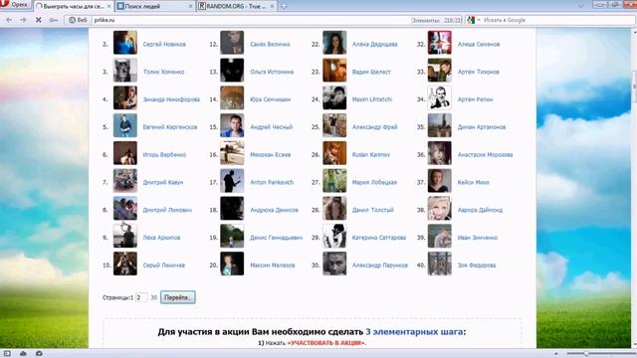Close the 'Поиск людей' tab
This screenshot has width=637, height=358.
190,7
